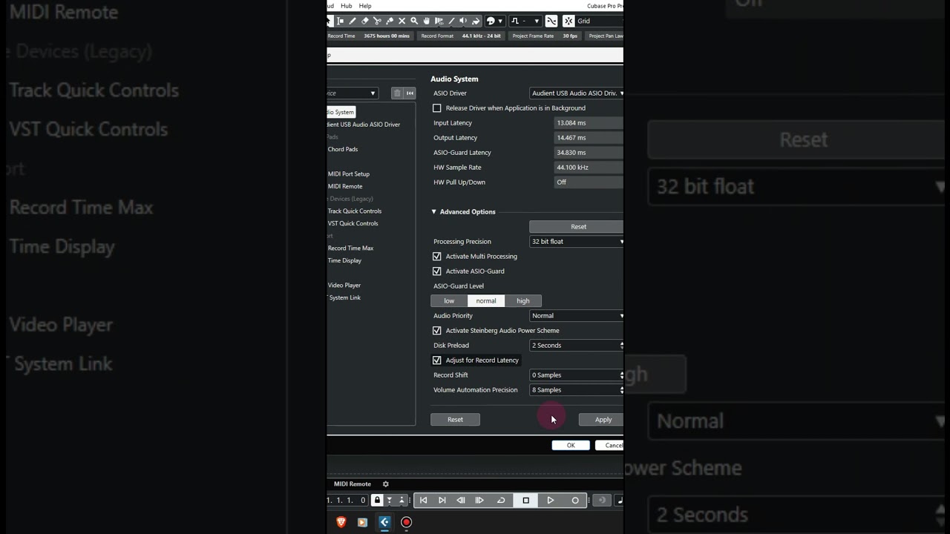Set ASIO-Guard Level to high
950x534 pixels.
[x=523, y=300]
